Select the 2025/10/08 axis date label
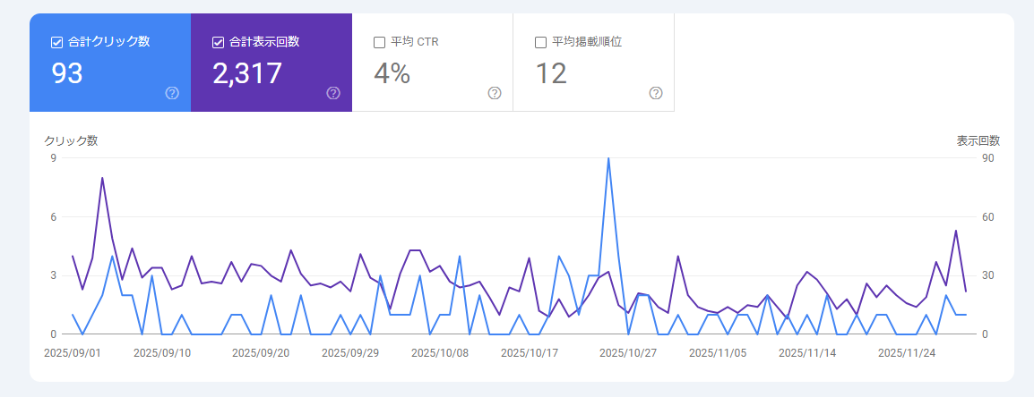The image size is (1034, 397). [x=439, y=353]
